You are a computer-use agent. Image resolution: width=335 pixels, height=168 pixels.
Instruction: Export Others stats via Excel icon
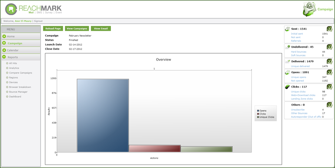click(329, 105)
